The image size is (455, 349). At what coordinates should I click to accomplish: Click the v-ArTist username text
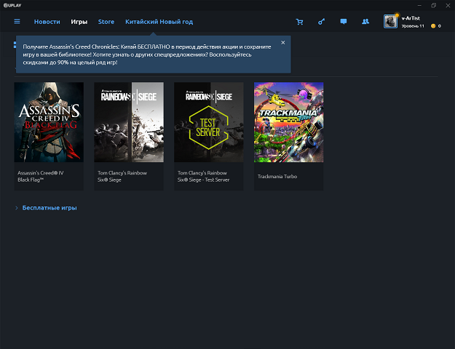click(413, 17)
